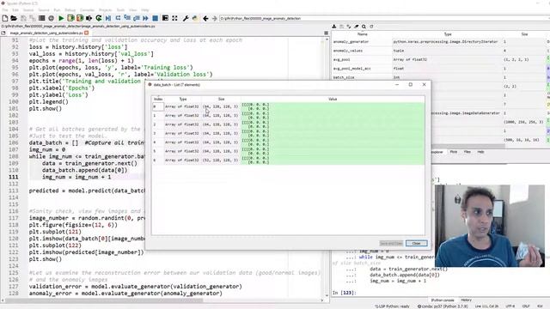The height and width of the screenshot is (309, 550).
Task: Open the Tools menu
Action: point(120,9)
